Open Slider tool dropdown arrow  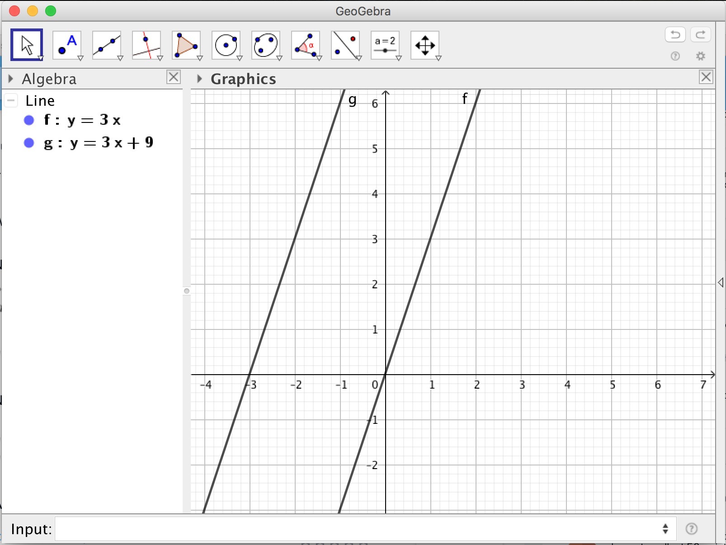(x=399, y=58)
